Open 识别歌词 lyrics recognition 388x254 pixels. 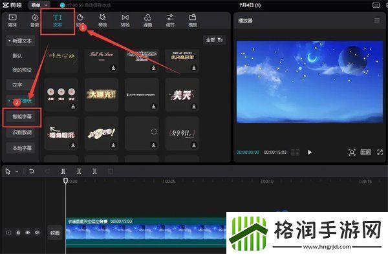21,132
